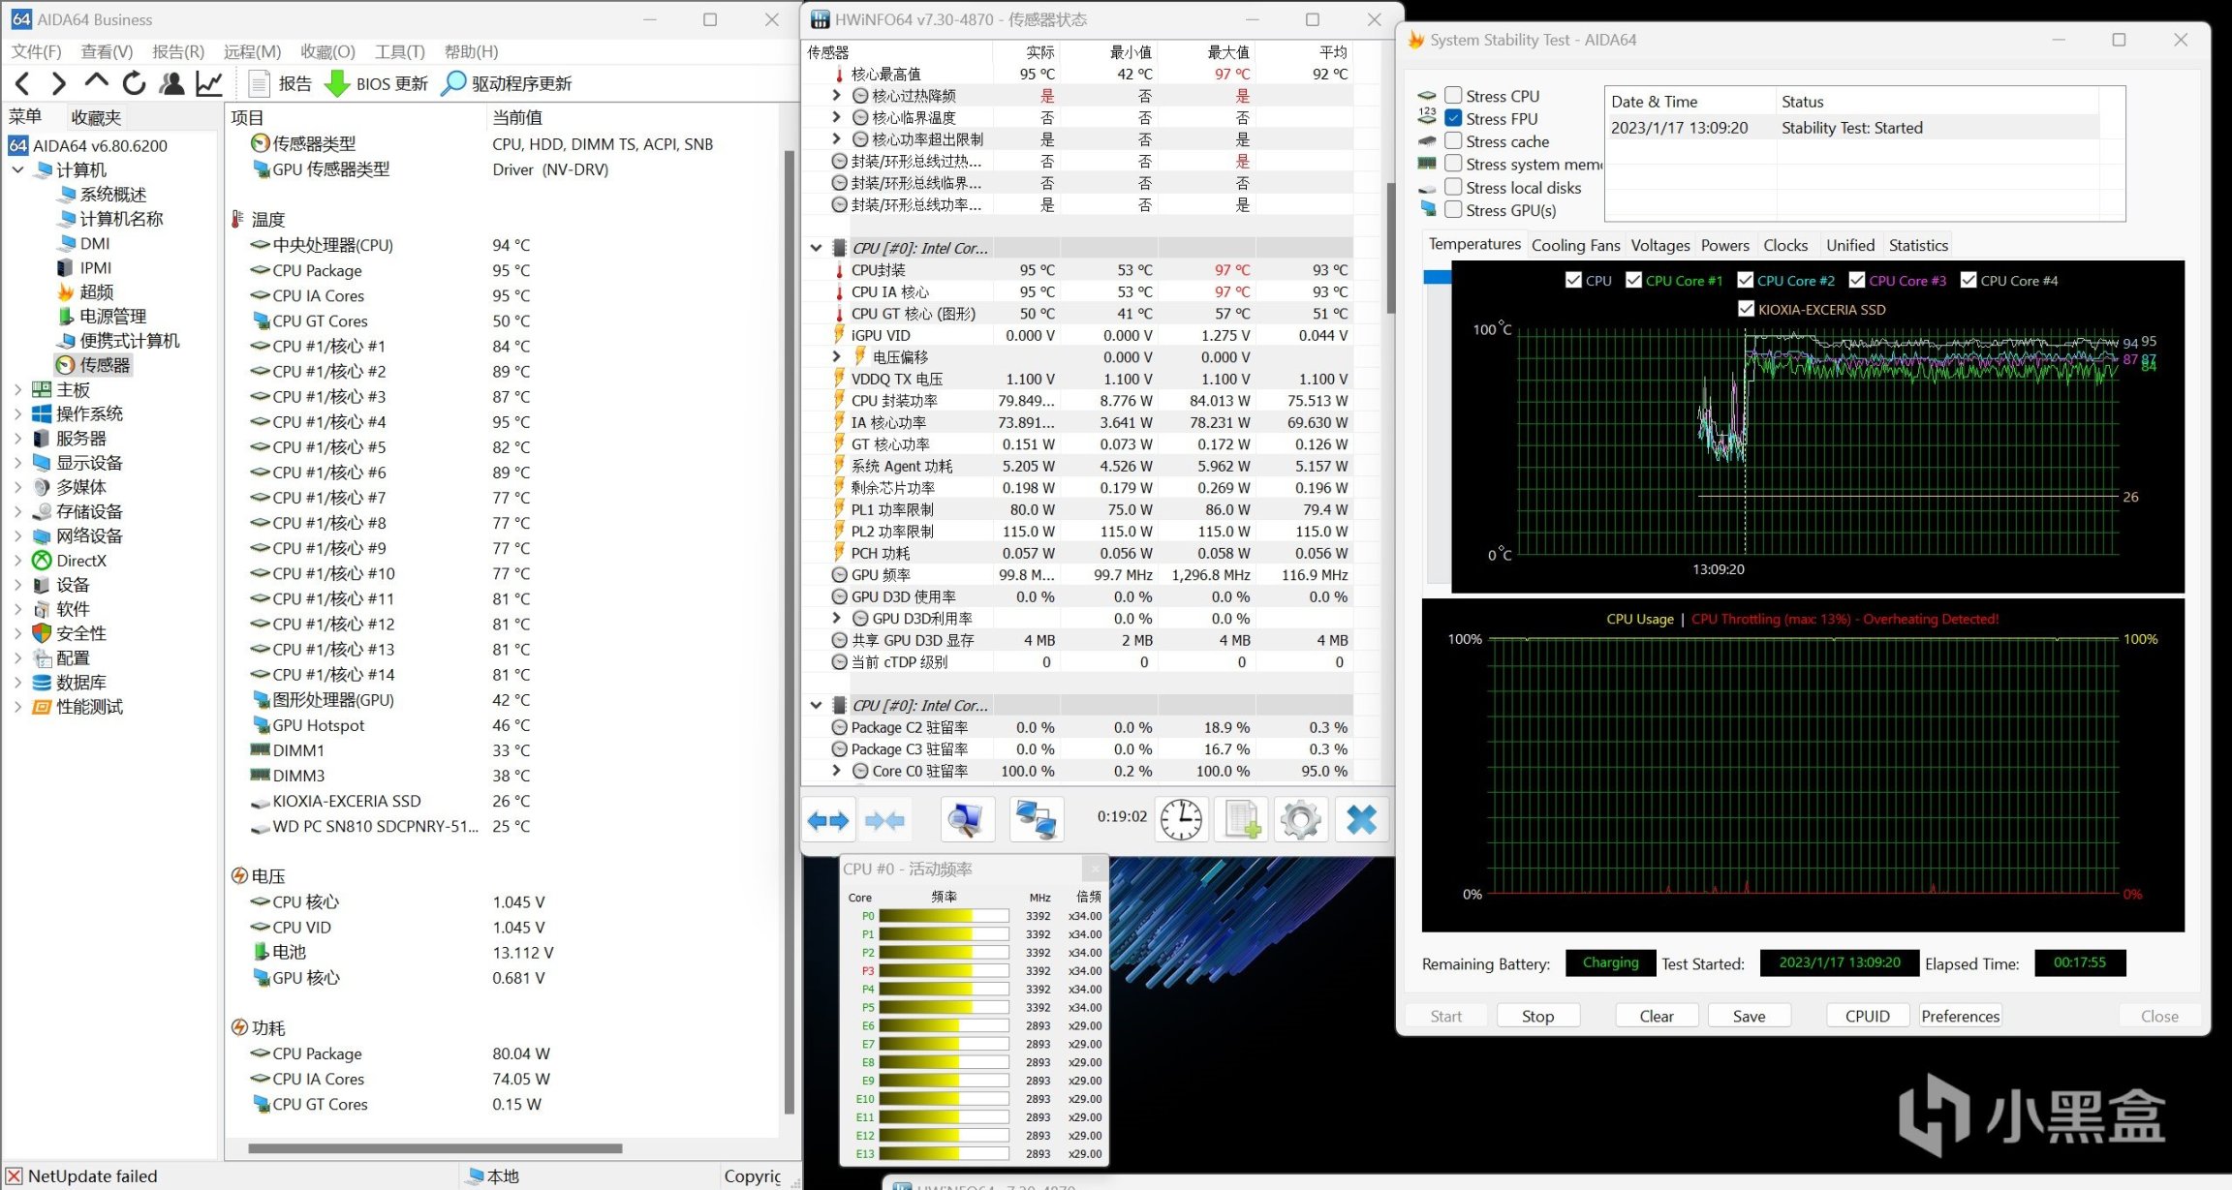Select 传感器 in the sidebar tree
The width and height of the screenshot is (2232, 1190).
(x=104, y=365)
